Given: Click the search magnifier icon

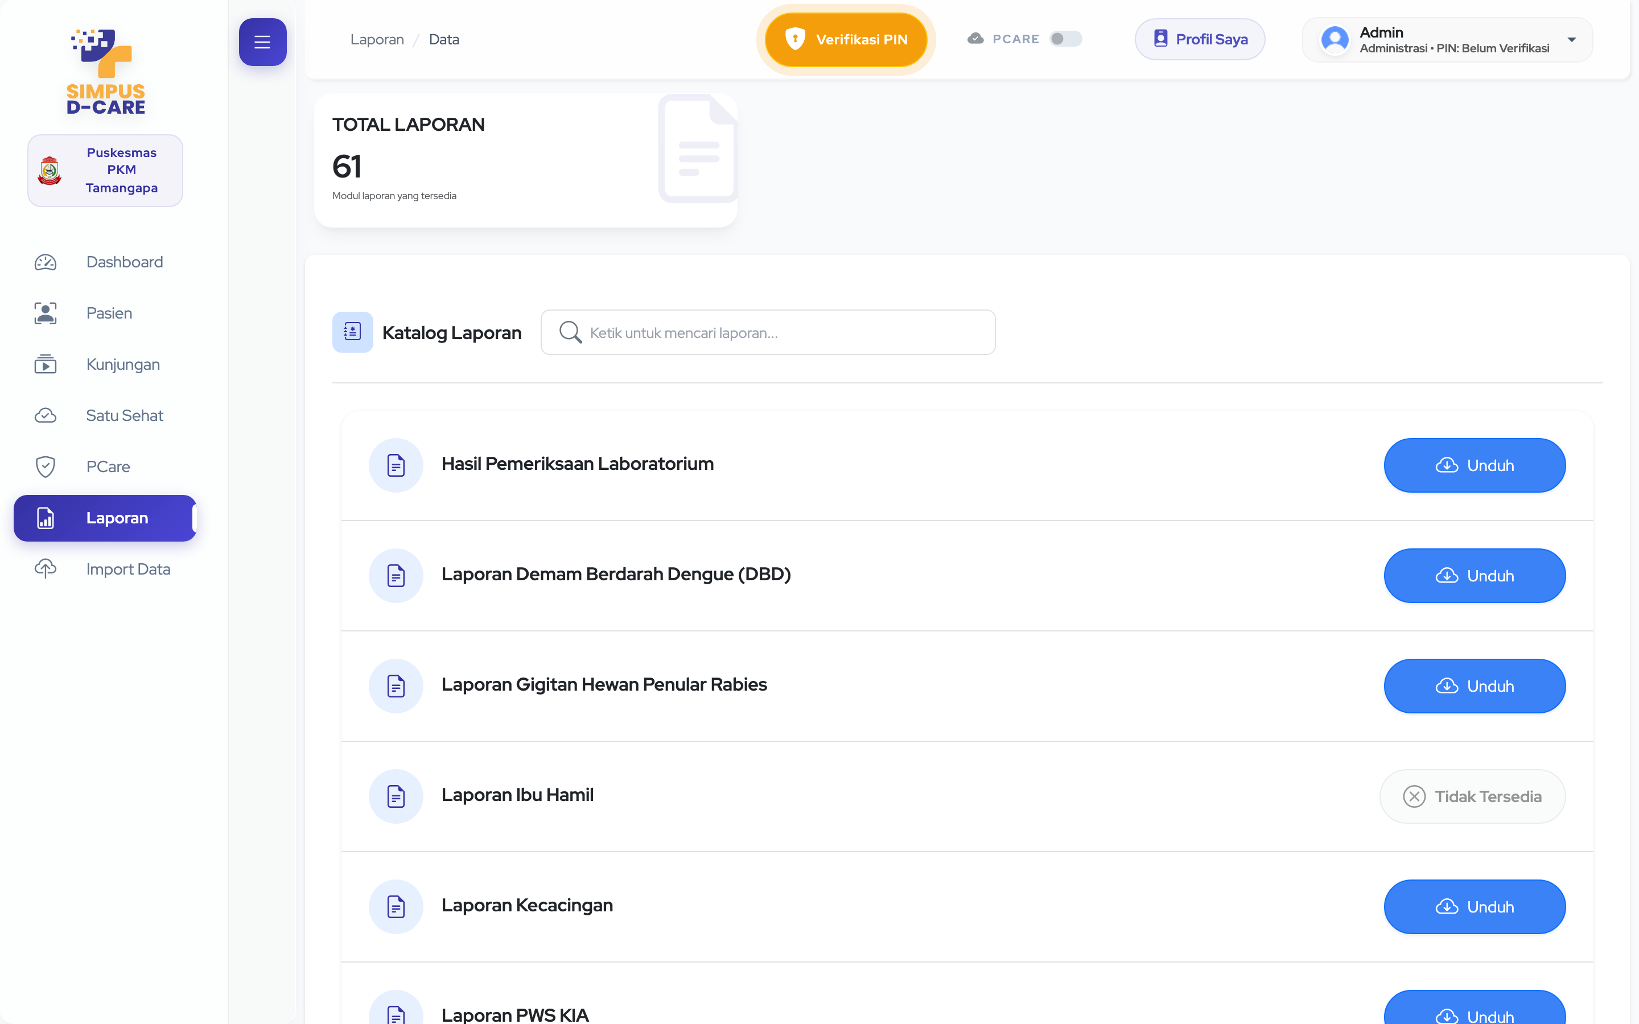Looking at the screenshot, I should pyautogui.click(x=570, y=332).
